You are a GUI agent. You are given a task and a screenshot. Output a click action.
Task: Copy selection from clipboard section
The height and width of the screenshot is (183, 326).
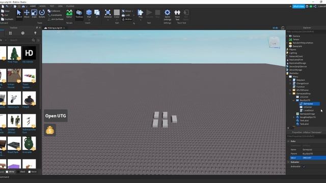6,11
